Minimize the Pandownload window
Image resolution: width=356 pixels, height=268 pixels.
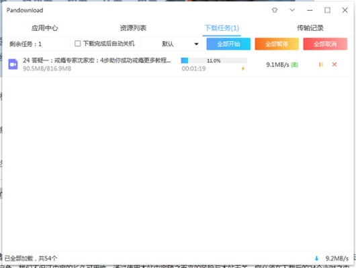pyautogui.click(x=310, y=10)
